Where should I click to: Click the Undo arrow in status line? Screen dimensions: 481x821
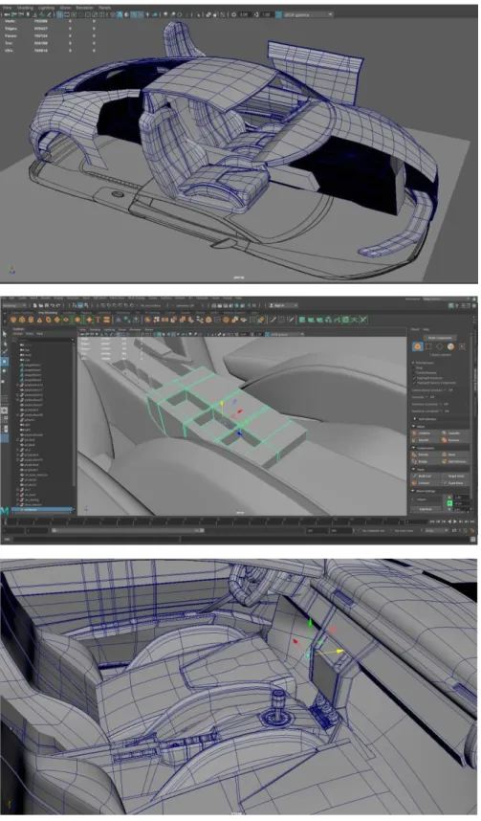click(53, 305)
